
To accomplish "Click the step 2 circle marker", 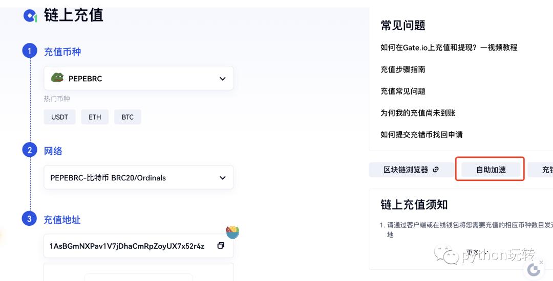I will (30, 150).
